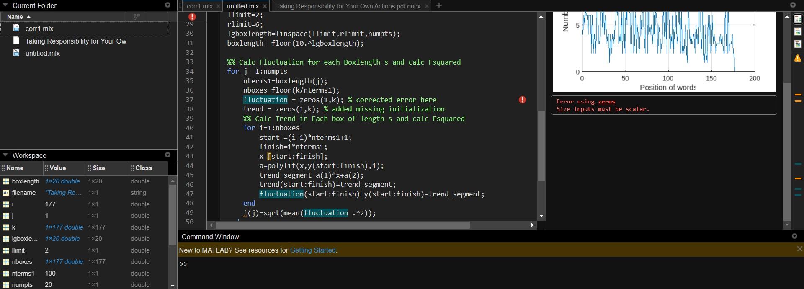The height and width of the screenshot is (289, 804).
Task: Select untitled.mlx in Current Folder list
Action: [43, 53]
